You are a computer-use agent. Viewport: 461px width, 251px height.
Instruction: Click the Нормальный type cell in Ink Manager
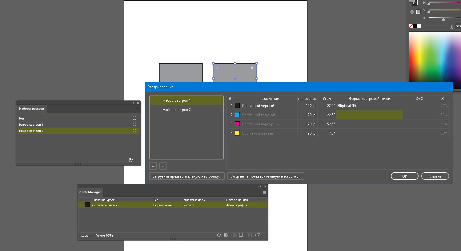click(x=162, y=205)
